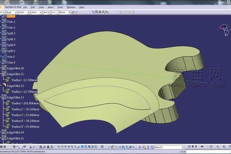Open the Isometric quick view icon

click(x=85, y=147)
